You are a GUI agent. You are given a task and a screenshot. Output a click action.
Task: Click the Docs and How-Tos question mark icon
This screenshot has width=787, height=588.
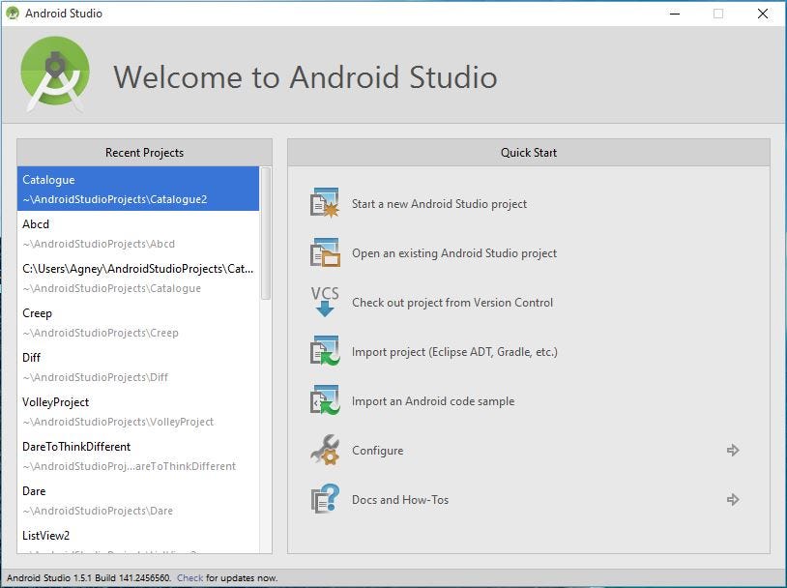point(324,500)
